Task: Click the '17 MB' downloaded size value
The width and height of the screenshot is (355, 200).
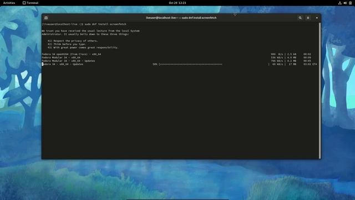Action: click(x=292, y=64)
